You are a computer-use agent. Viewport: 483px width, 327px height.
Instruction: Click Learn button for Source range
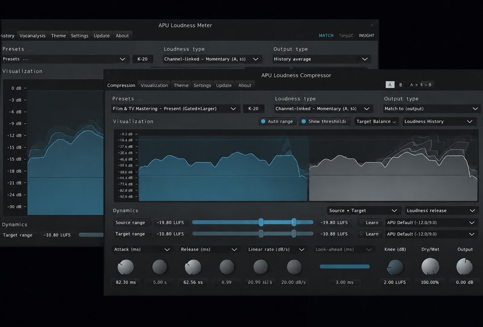pyautogui.click(x=372, y=223)
